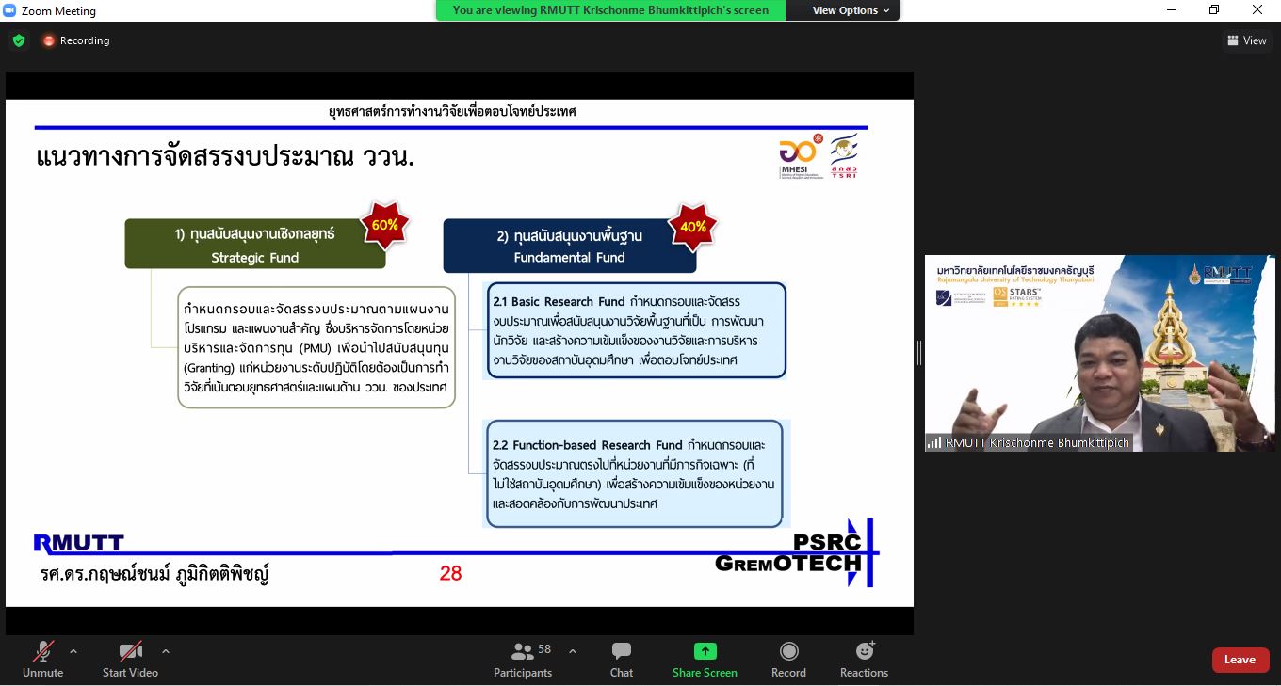Unmute the microphone
Screen dimensions: 1281x686
point(42,660)
